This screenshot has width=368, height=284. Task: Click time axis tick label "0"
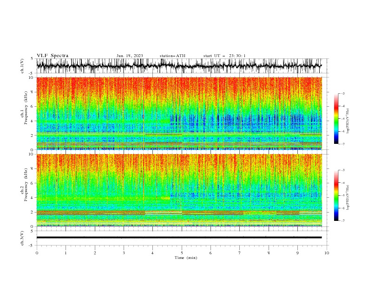[37, 253]
